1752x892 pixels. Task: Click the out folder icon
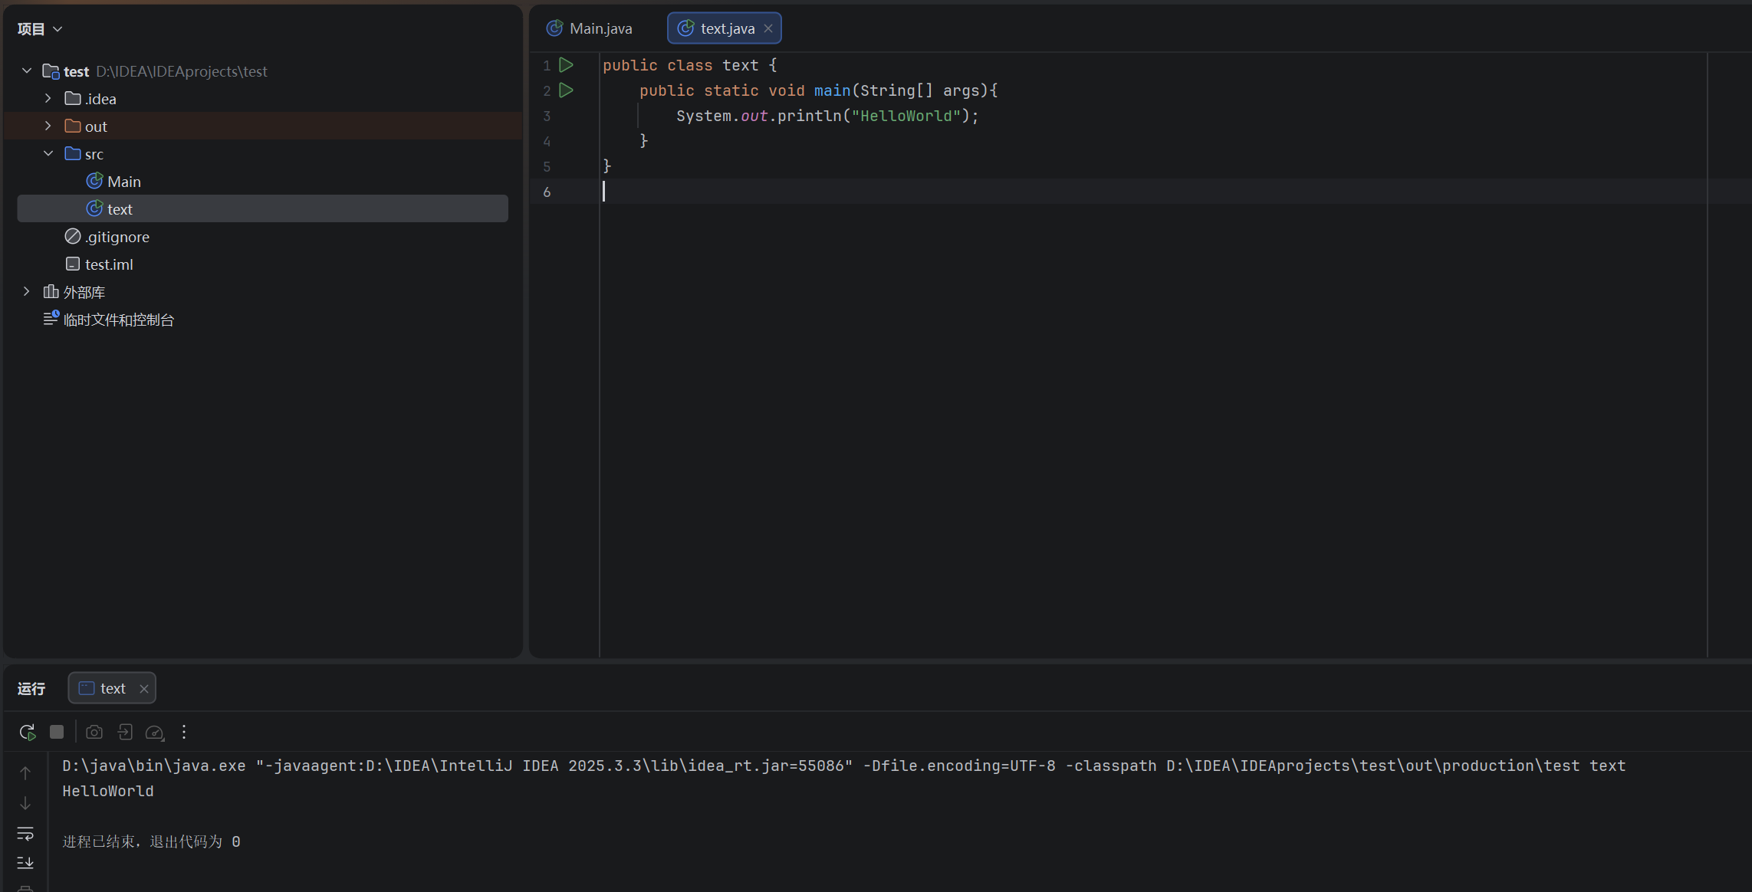(73, 126)
